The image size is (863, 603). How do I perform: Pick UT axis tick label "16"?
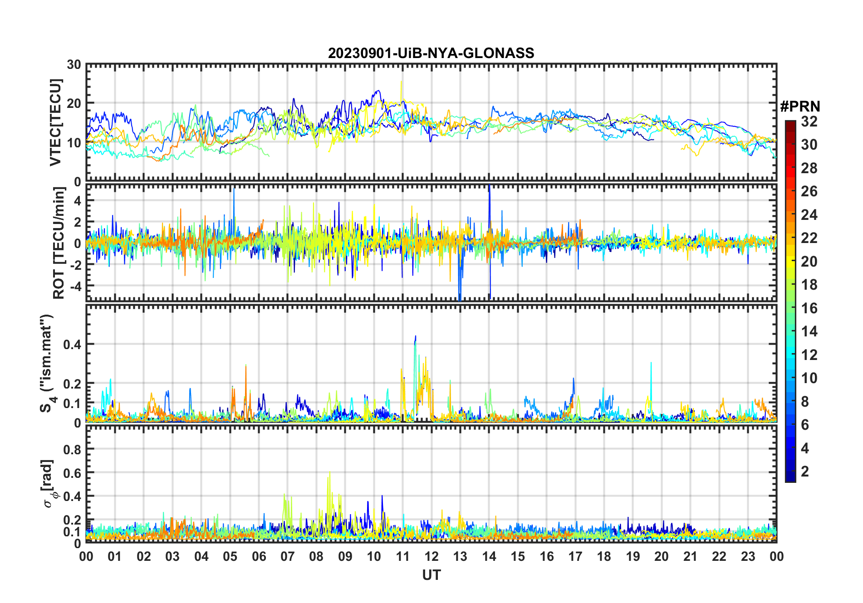point(546,556)
